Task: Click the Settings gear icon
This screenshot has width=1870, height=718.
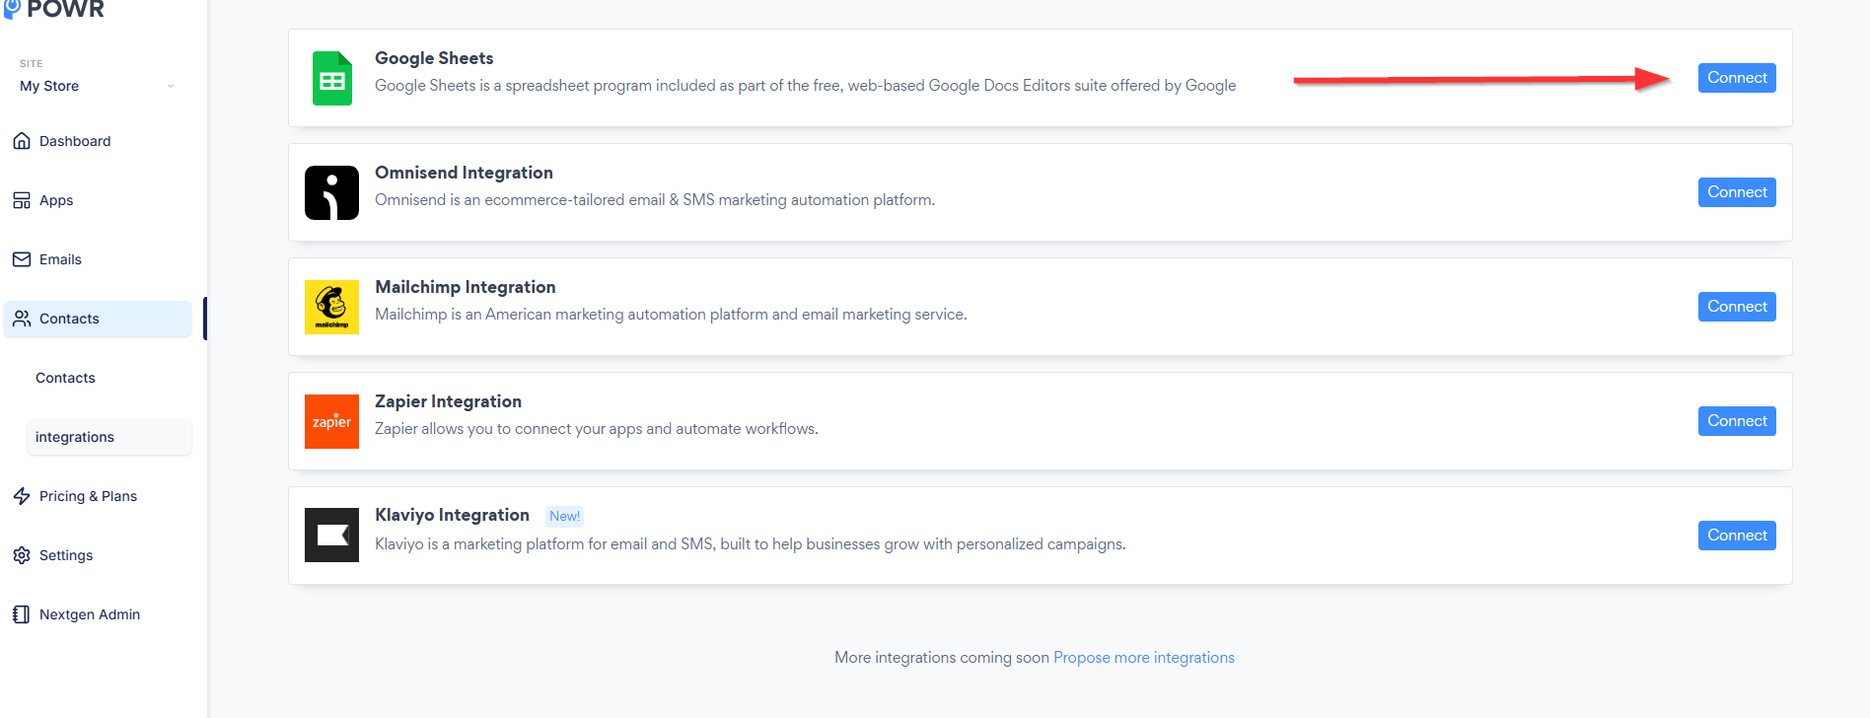Action: click(22, 555)
